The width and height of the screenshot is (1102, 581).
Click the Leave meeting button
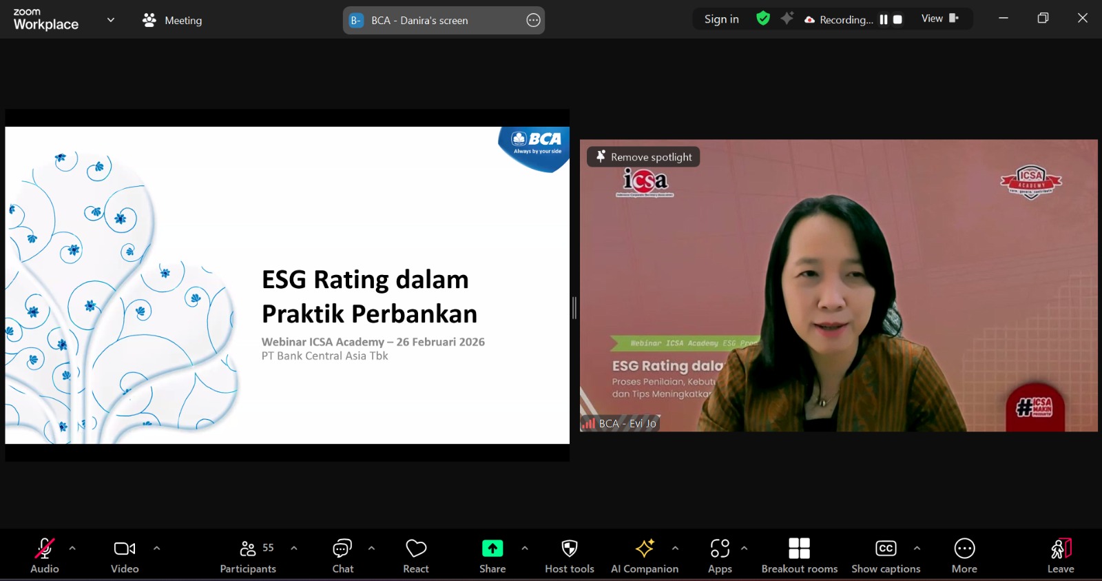[x=1061, y=555]
